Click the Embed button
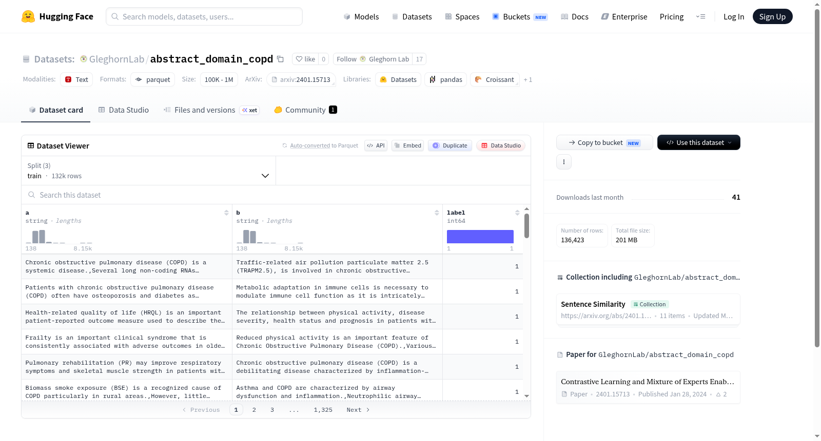Screen dimensions: 821x441 [x=407, y=145]
